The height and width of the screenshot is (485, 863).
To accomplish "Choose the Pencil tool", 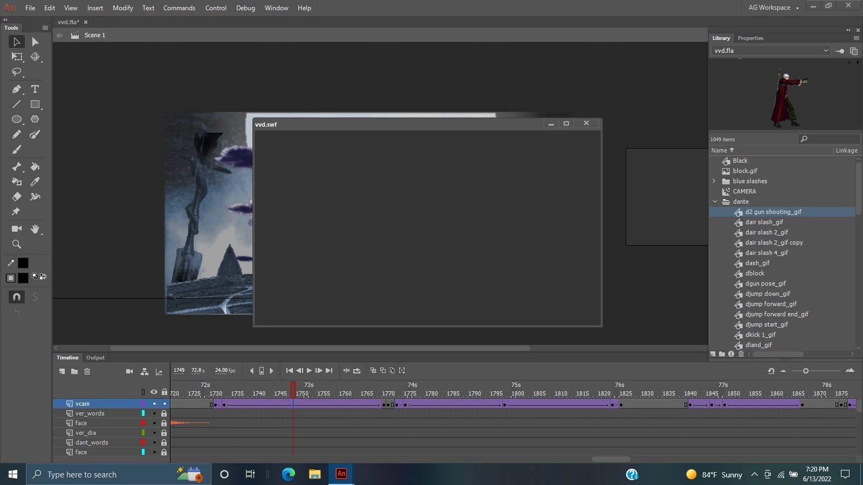I will tap(17, 134).
